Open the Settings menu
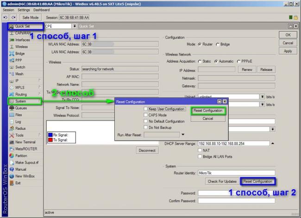The height and width of the screenshot is (218, 301). pos(24,10)
